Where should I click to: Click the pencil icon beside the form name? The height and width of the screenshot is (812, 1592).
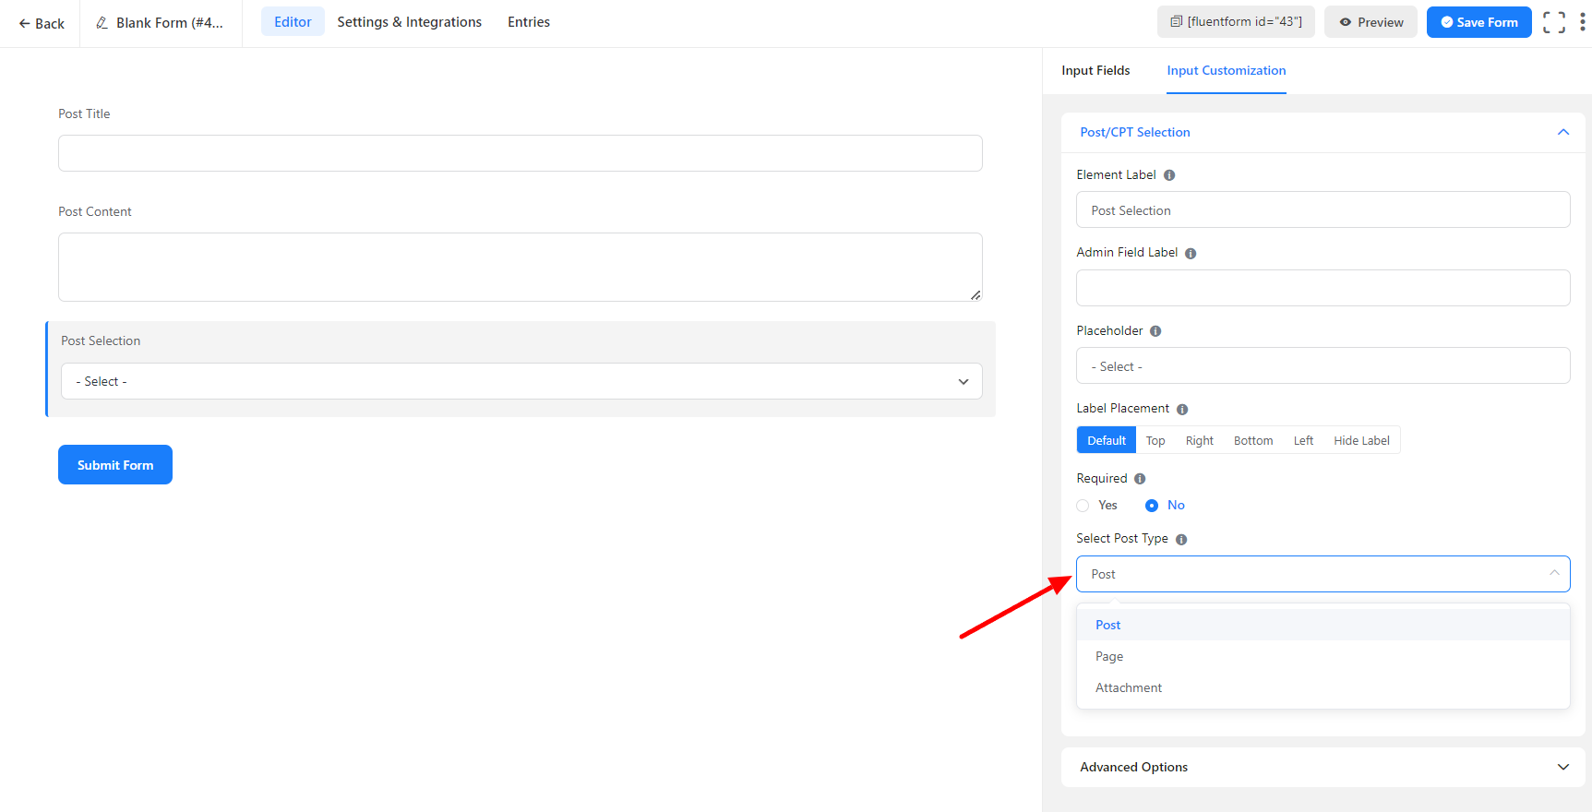pos(102,23)
